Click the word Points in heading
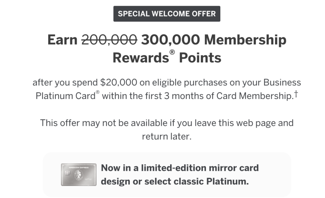Screen dimensions: 325x198 coord(200,58)
